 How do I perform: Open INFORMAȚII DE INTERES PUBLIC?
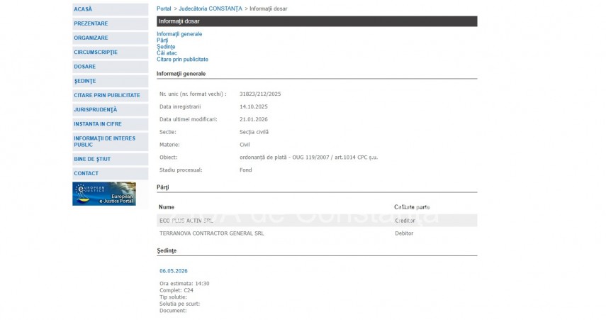(104, 141)
